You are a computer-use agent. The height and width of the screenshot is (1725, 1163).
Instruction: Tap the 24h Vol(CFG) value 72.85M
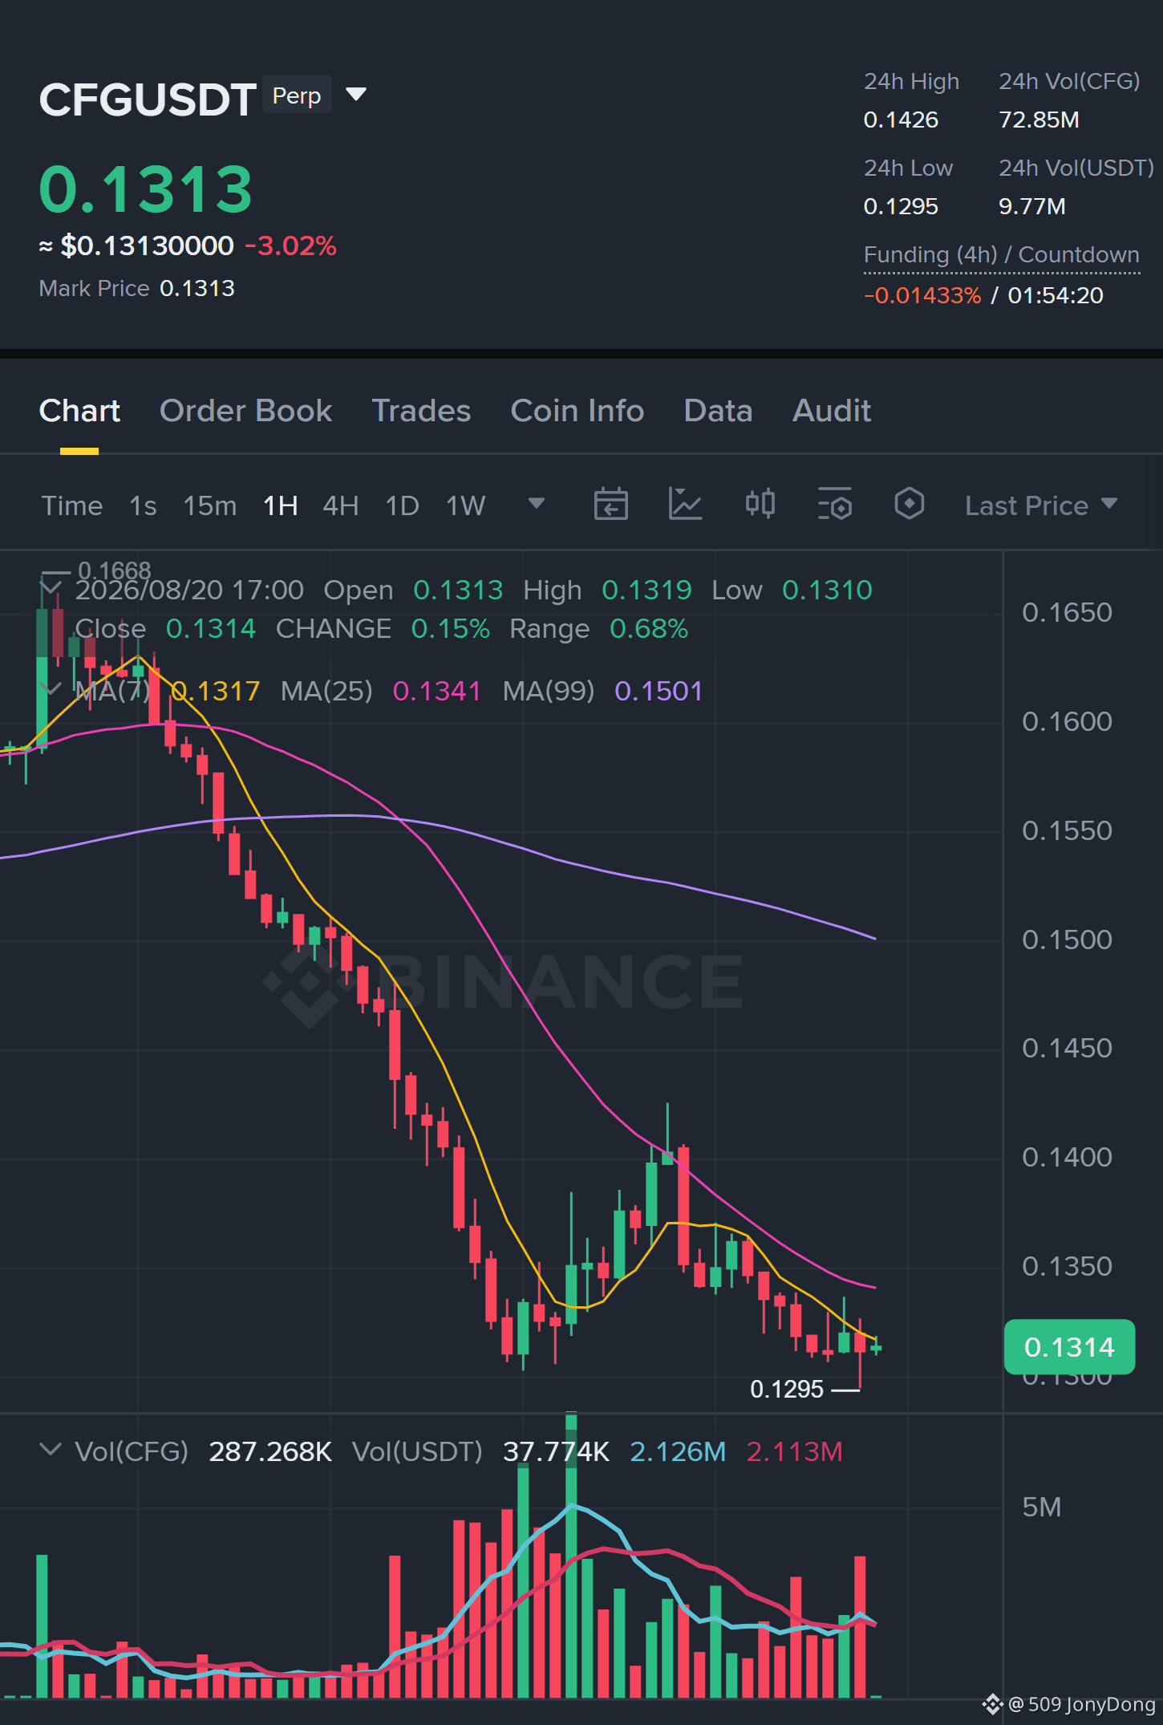point(1039,120)
